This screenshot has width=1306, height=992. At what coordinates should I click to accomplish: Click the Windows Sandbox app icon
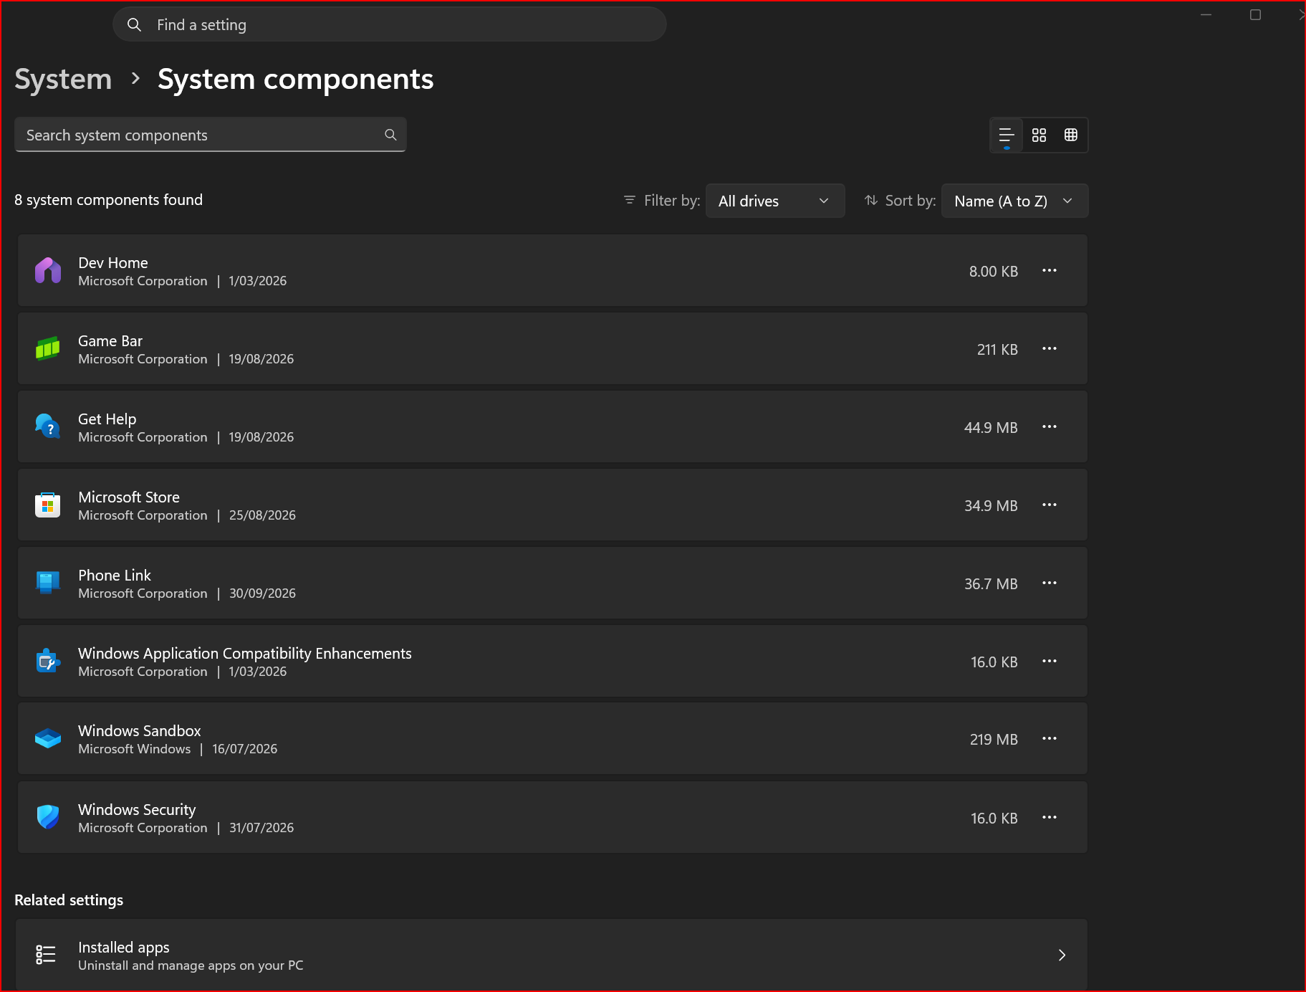tap(48, 739)
